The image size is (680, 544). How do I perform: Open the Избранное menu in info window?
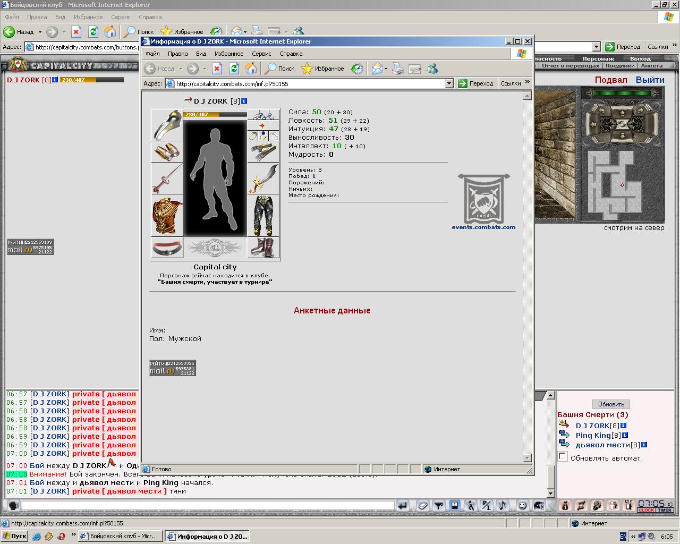coord(229,54)
